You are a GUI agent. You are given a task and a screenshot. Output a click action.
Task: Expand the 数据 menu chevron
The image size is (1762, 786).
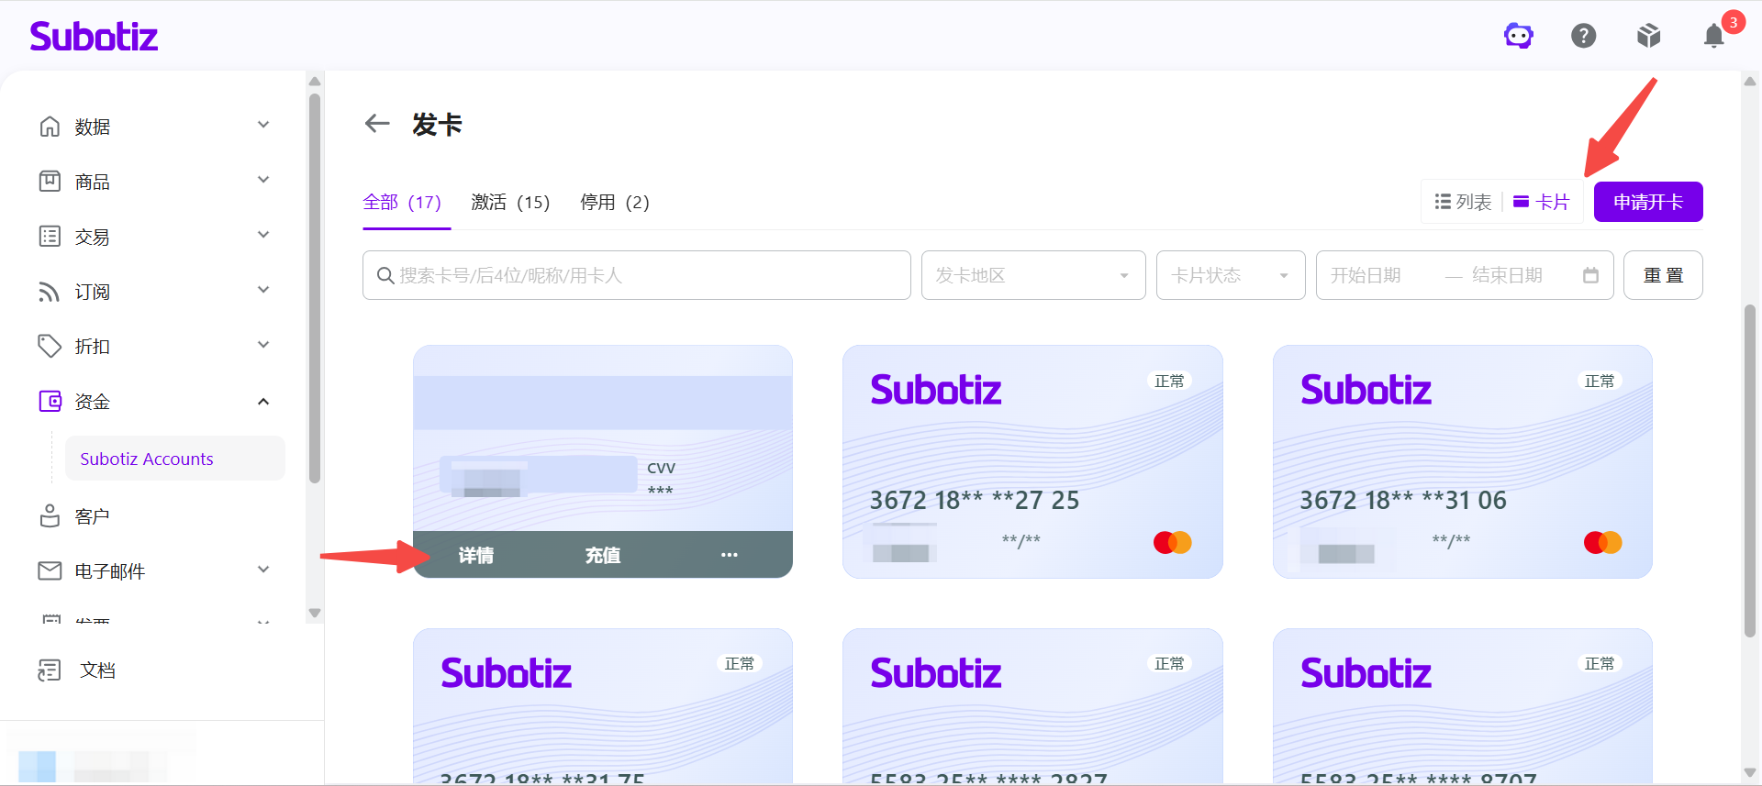263,126
